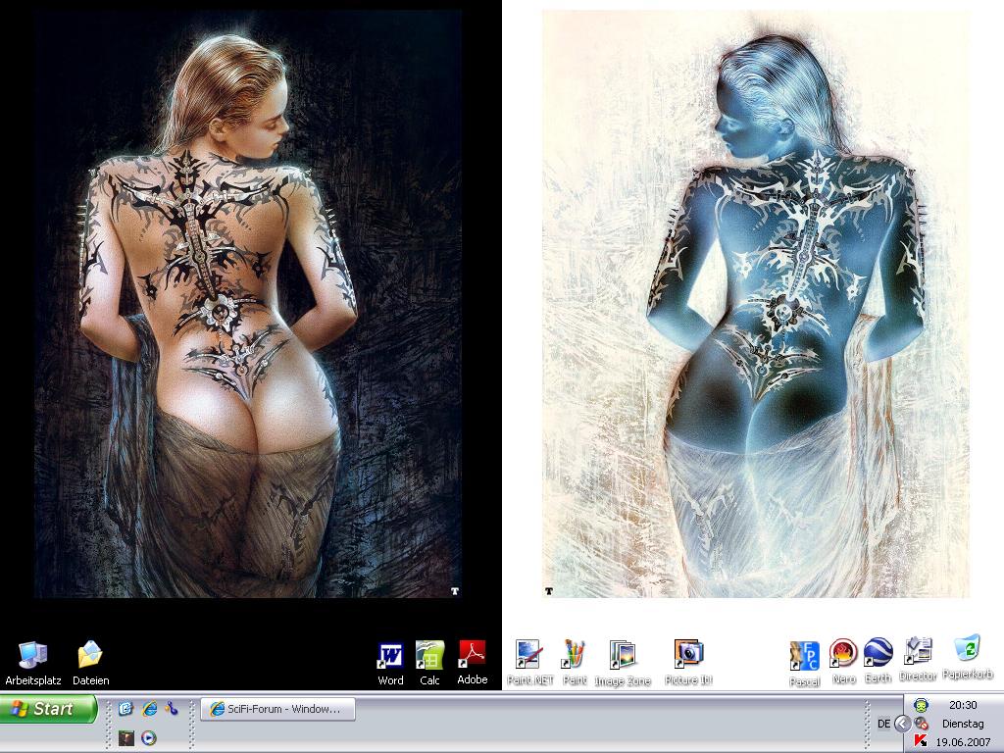Open the Pascal desktop shortcut
Viewport: 1004px width, 753px height.
click(x=804, y=656)
